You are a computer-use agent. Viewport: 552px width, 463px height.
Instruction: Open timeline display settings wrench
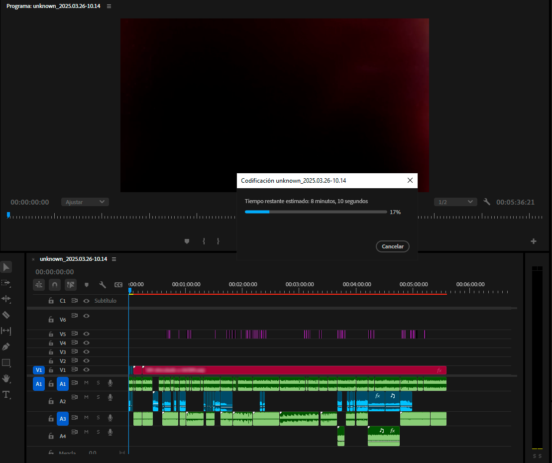(x=103, y=285)
